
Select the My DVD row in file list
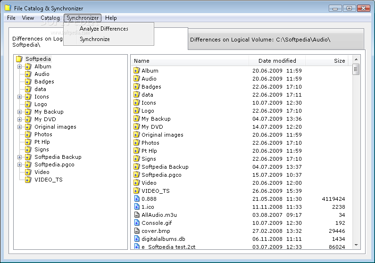[x=240, y=127]
